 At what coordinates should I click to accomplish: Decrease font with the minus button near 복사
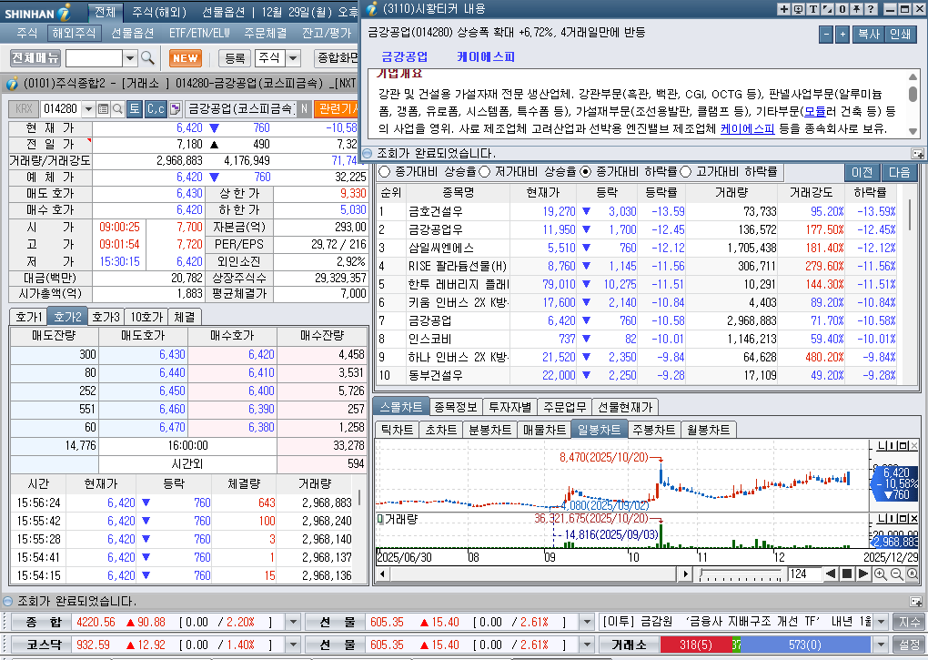[826, 35]
